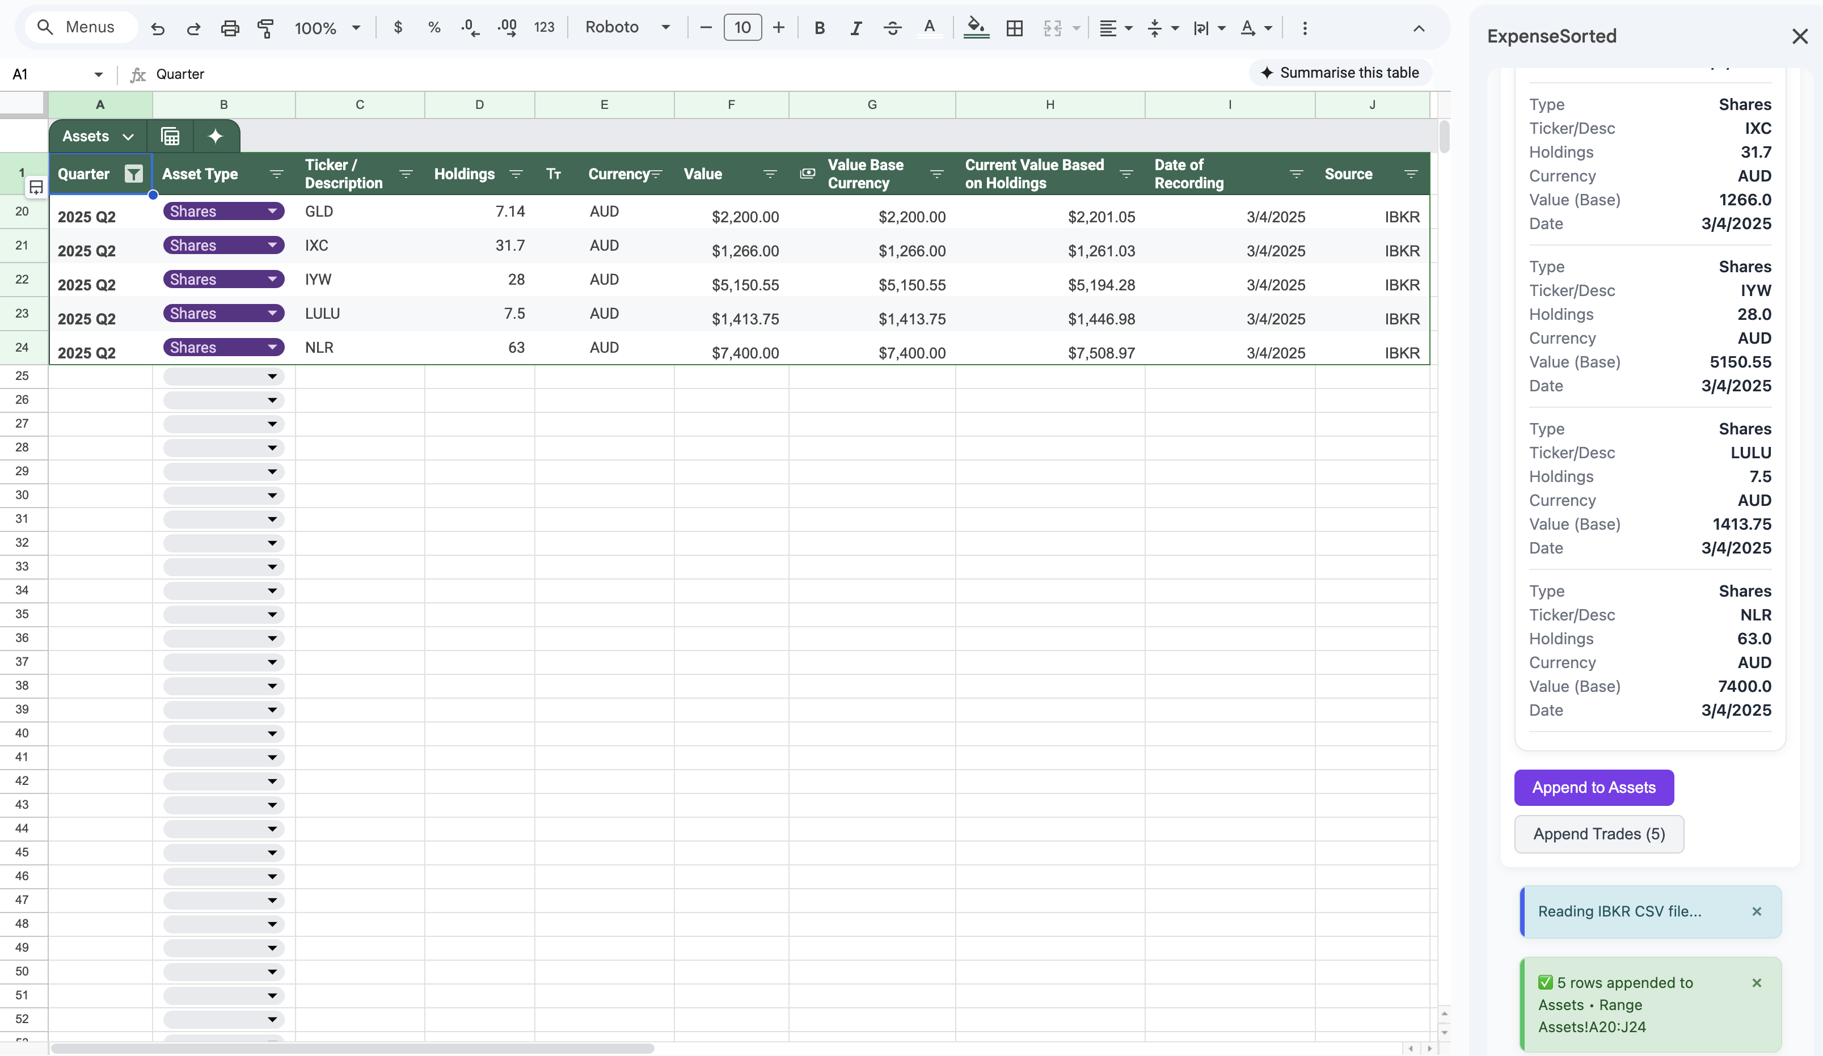Screen dimensions: 1823x1056
Task: Increase font size with plus
Action: [x=778, y=28]
